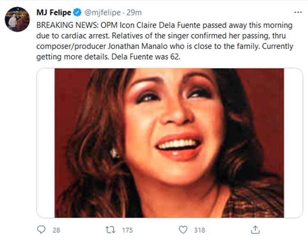This screenshot has width=308, height=241.
Task: Click the MJ Felipe display name
Action: tap(53, 13)
